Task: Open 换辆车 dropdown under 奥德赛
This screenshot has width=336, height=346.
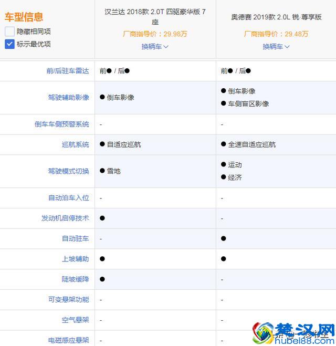Action: point(276,47)
